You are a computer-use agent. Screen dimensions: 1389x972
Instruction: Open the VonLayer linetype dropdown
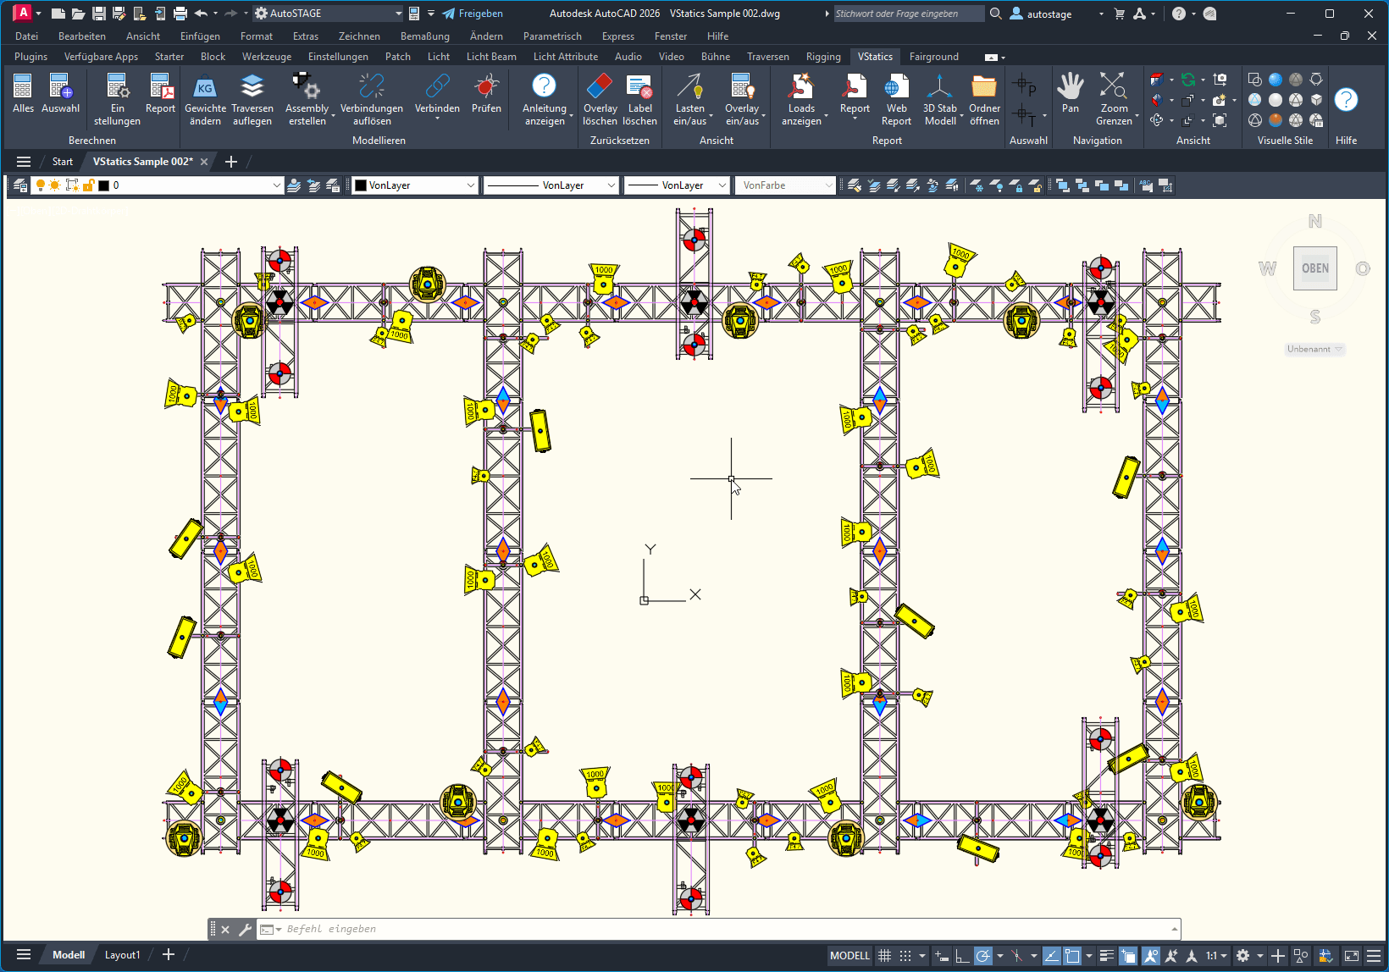[x=551, y=185]
